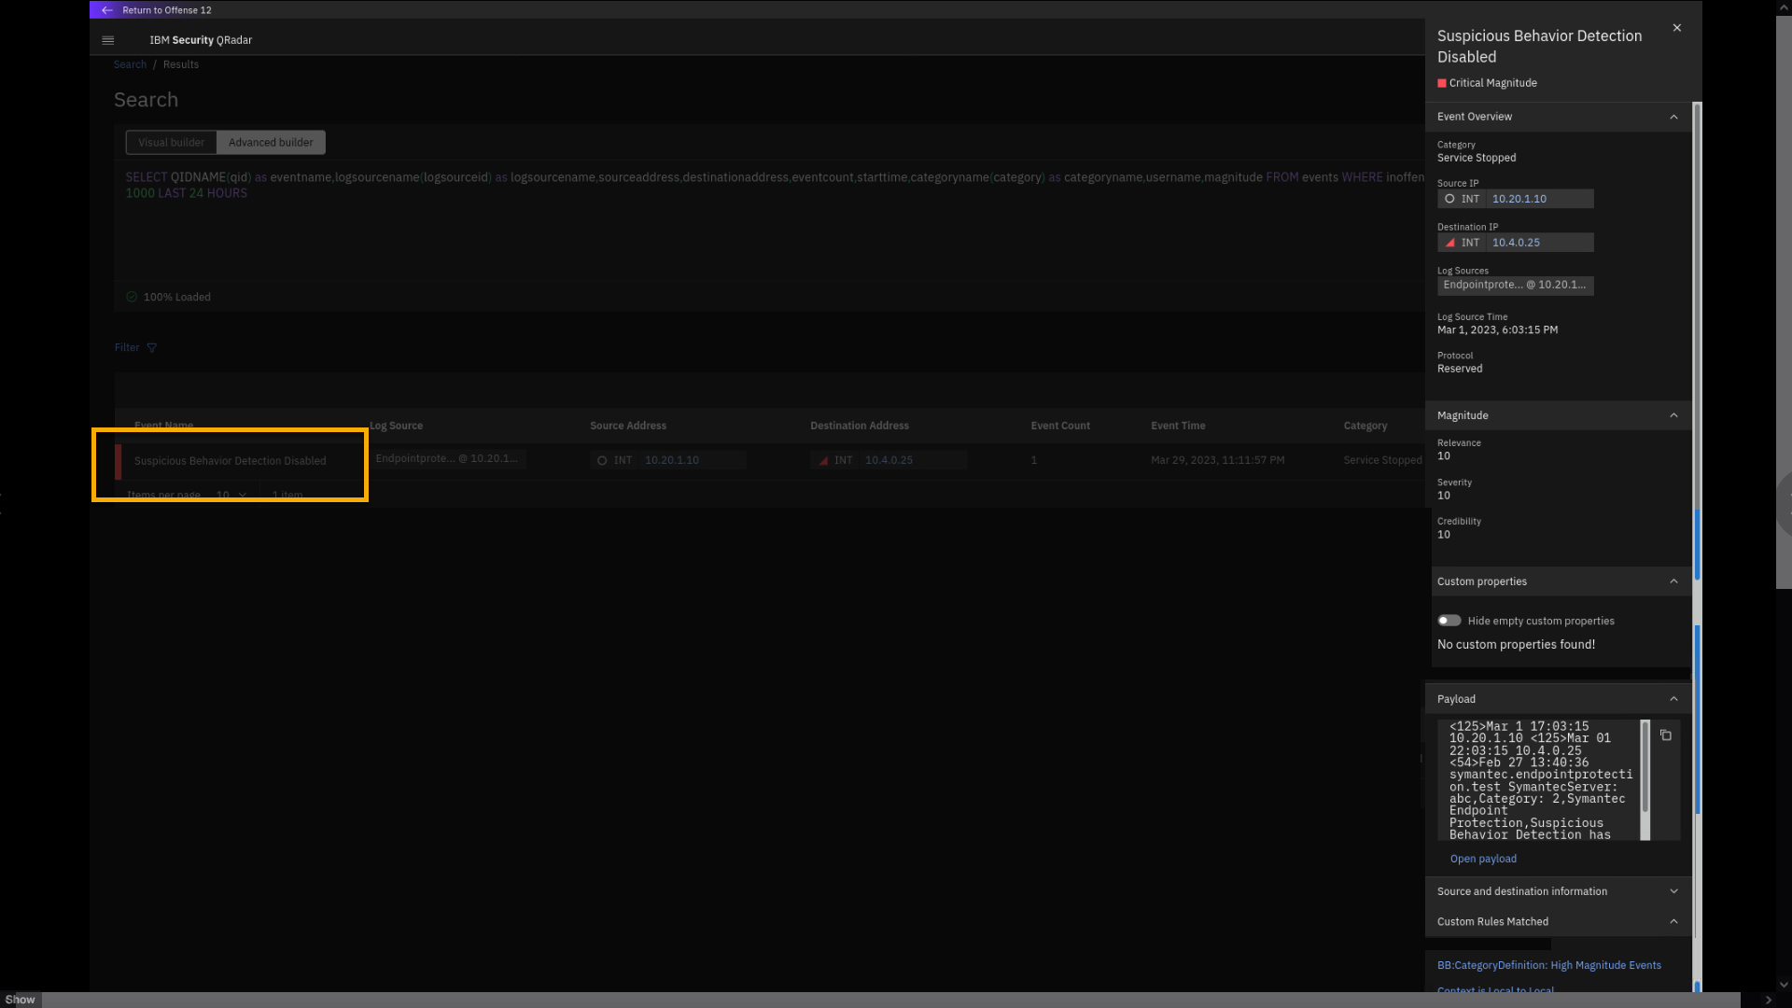This screenshot has height=1008, width=1792.
Task: Open BB:CategoryDefinition High Magnitude Events rule
Action: pyautogui.click(x=1548, y=965)
